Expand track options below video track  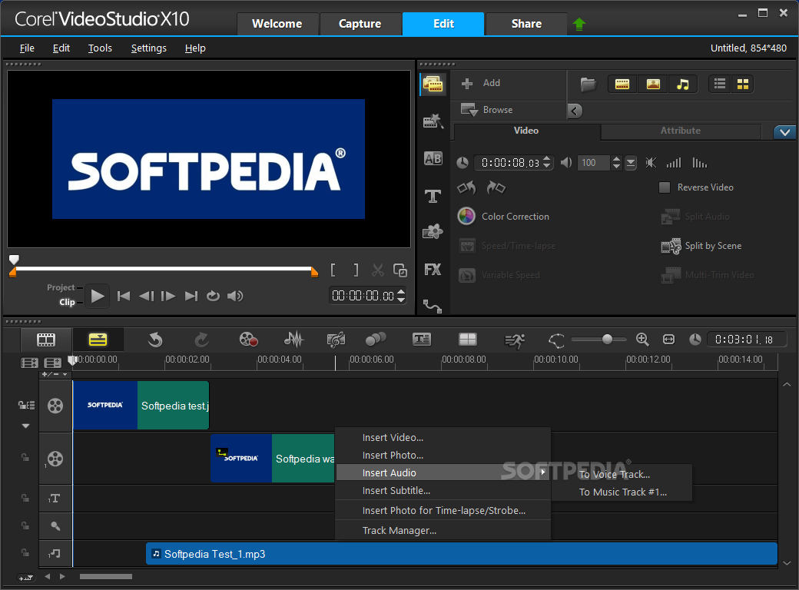[25, 426]
